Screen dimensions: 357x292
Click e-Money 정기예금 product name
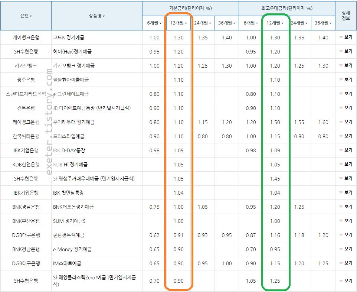(x=72, y=249)
